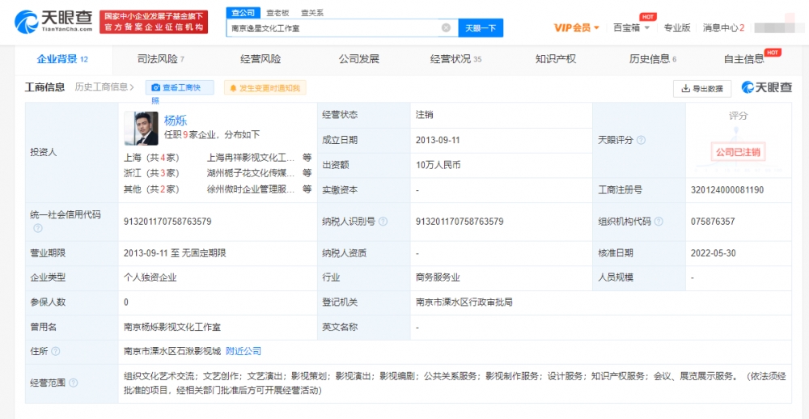This screenshot has height=419, width=809.
Task: Select the 经营状况 tab
Action: click(x=455, y=59)
